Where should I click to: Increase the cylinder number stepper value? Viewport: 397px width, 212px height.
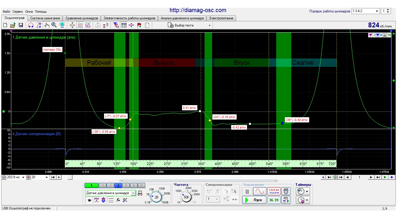point(388,10)
